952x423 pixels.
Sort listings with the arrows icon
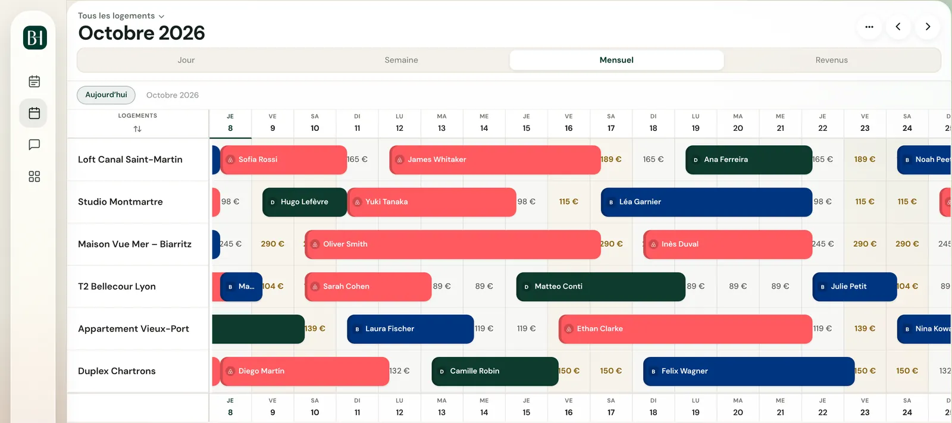point(137,129)
